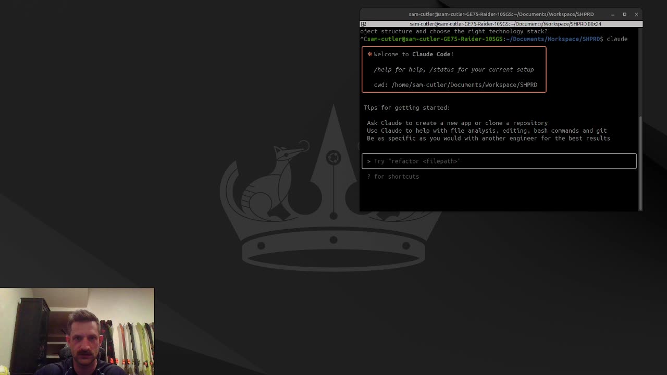This screenshot has width=667, height=375.
Task: Click the 'Welcome to Claude Code!' text
Action: 413,54
